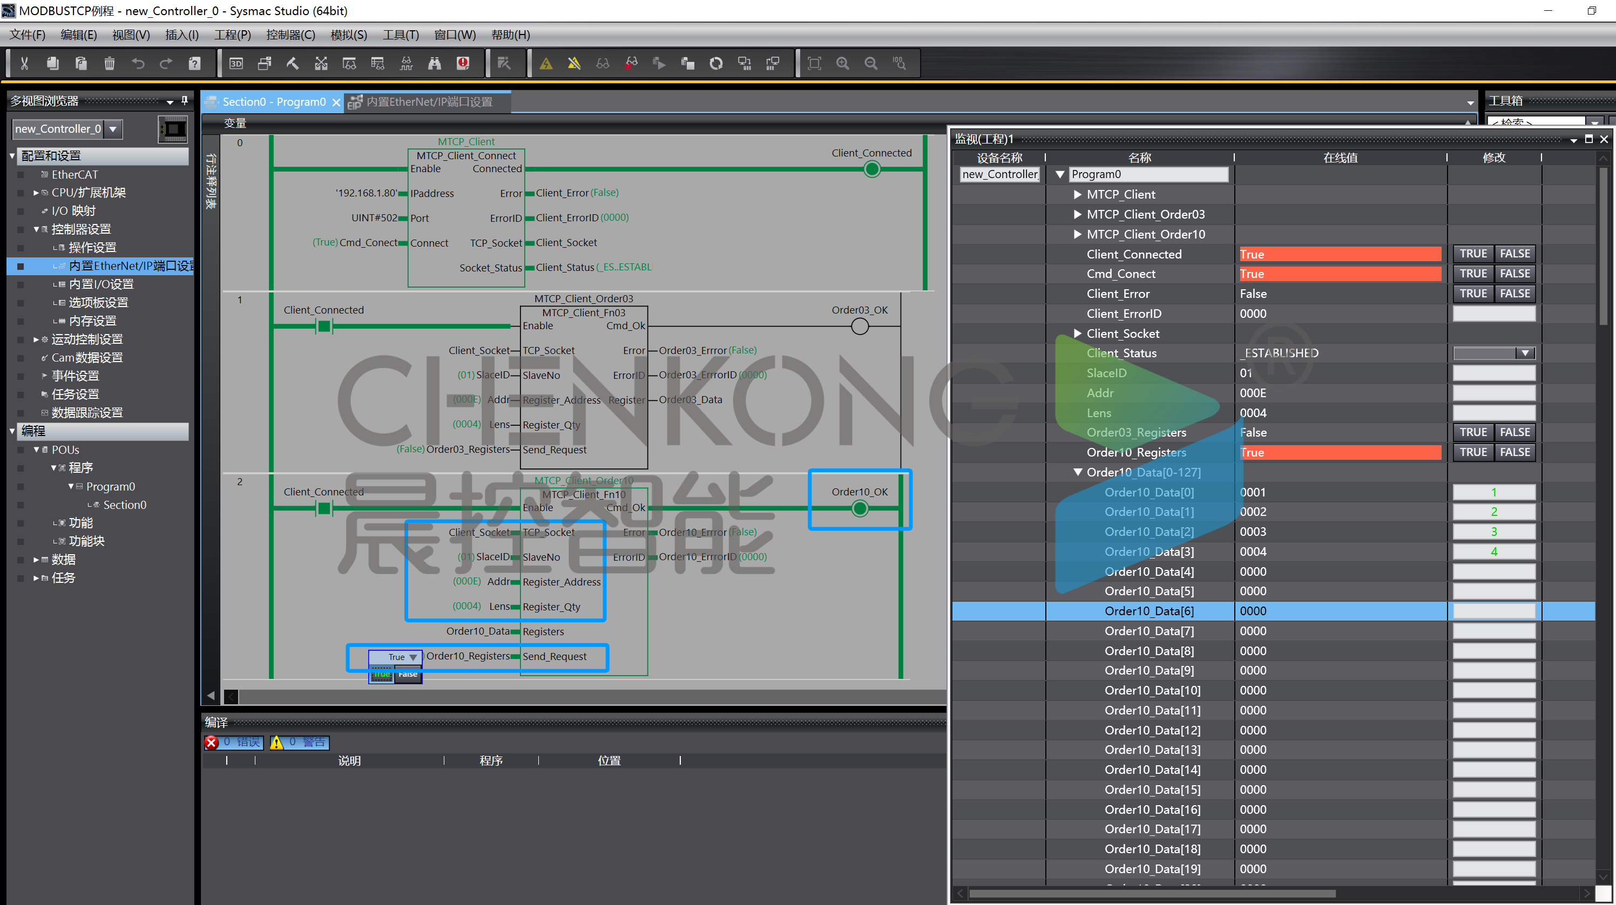Select Section0 under Program0 in tree
This screenshot has height=905, width=1616.
tap(125, 505)
